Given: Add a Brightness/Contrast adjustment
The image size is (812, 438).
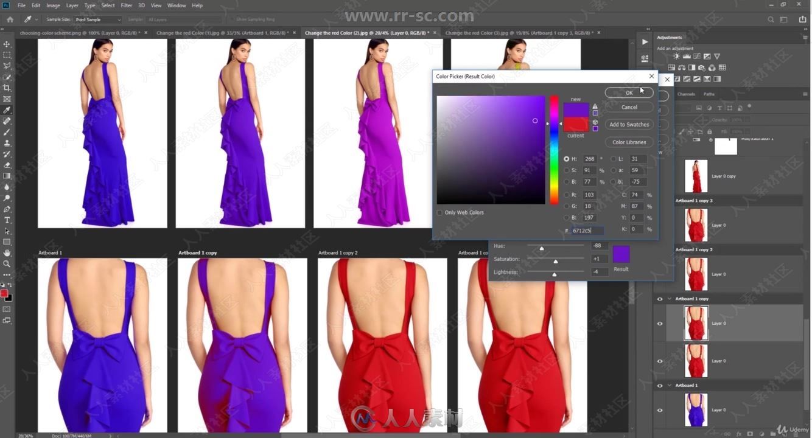Looking at the screenshot, I should 676,56.
